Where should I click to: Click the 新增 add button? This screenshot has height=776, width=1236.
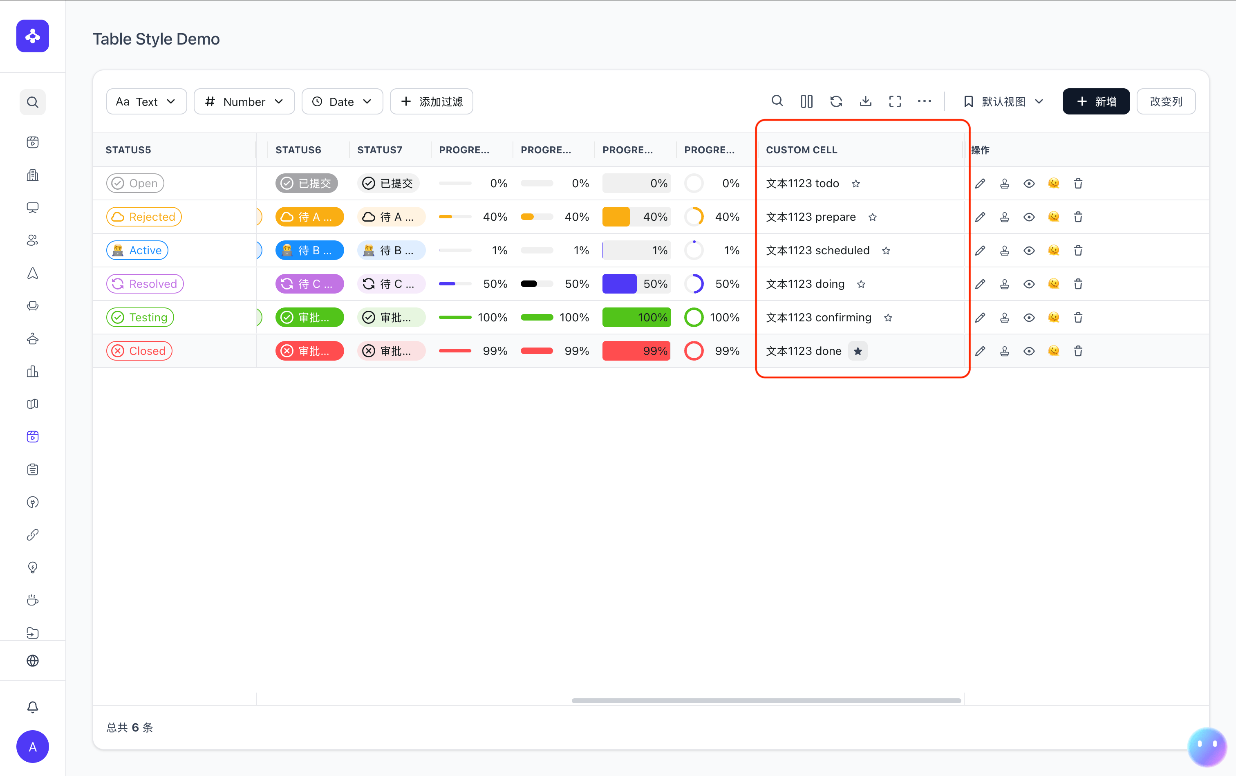click(1096, 102)
